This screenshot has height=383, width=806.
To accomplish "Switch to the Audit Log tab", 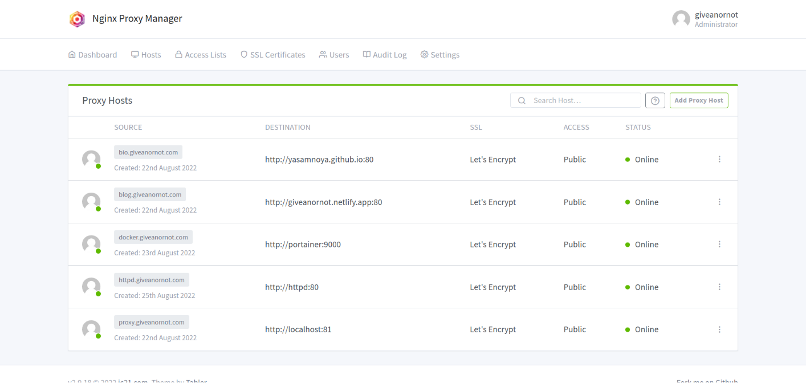I will 385,54.
